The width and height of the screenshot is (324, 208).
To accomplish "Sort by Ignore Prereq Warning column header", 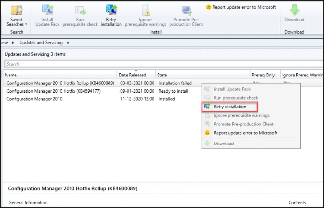I will pyautogui.click(x=302, y=75).
